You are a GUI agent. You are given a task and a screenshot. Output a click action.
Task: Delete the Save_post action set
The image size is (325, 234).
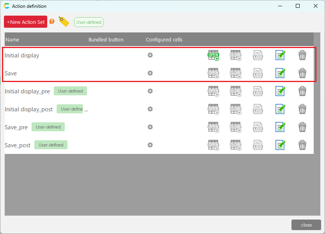(302, 145)
